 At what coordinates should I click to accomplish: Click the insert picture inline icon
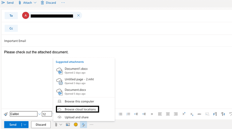click(x=207, y=114)
